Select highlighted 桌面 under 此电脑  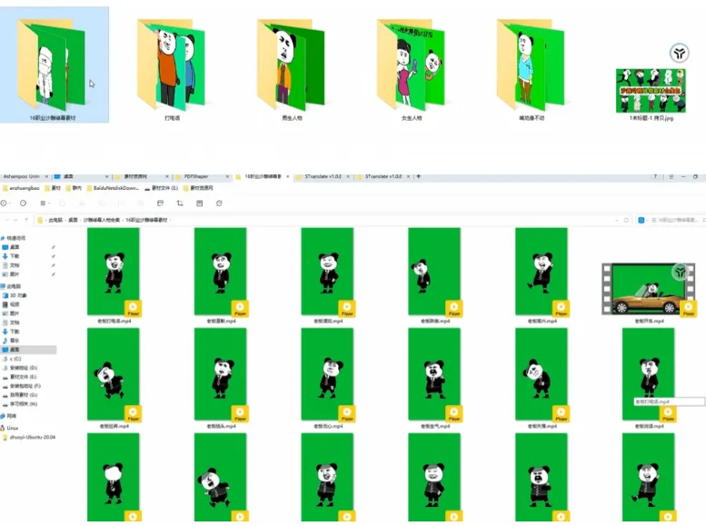(29, 350)
